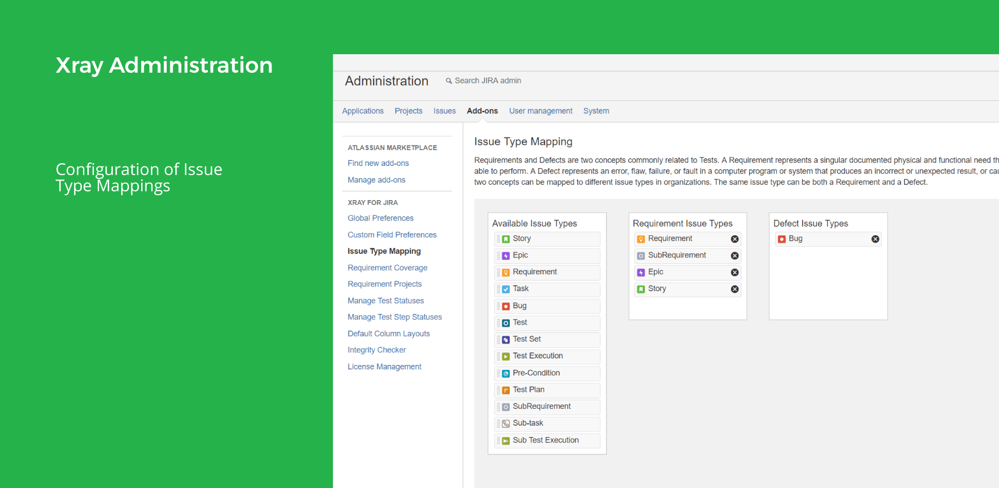Click the Sub Test Execution icon
The image size is (999, 488).
pos(505,440)
